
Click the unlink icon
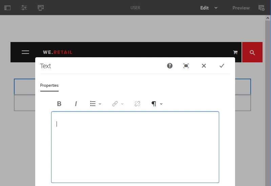point(138,104)
